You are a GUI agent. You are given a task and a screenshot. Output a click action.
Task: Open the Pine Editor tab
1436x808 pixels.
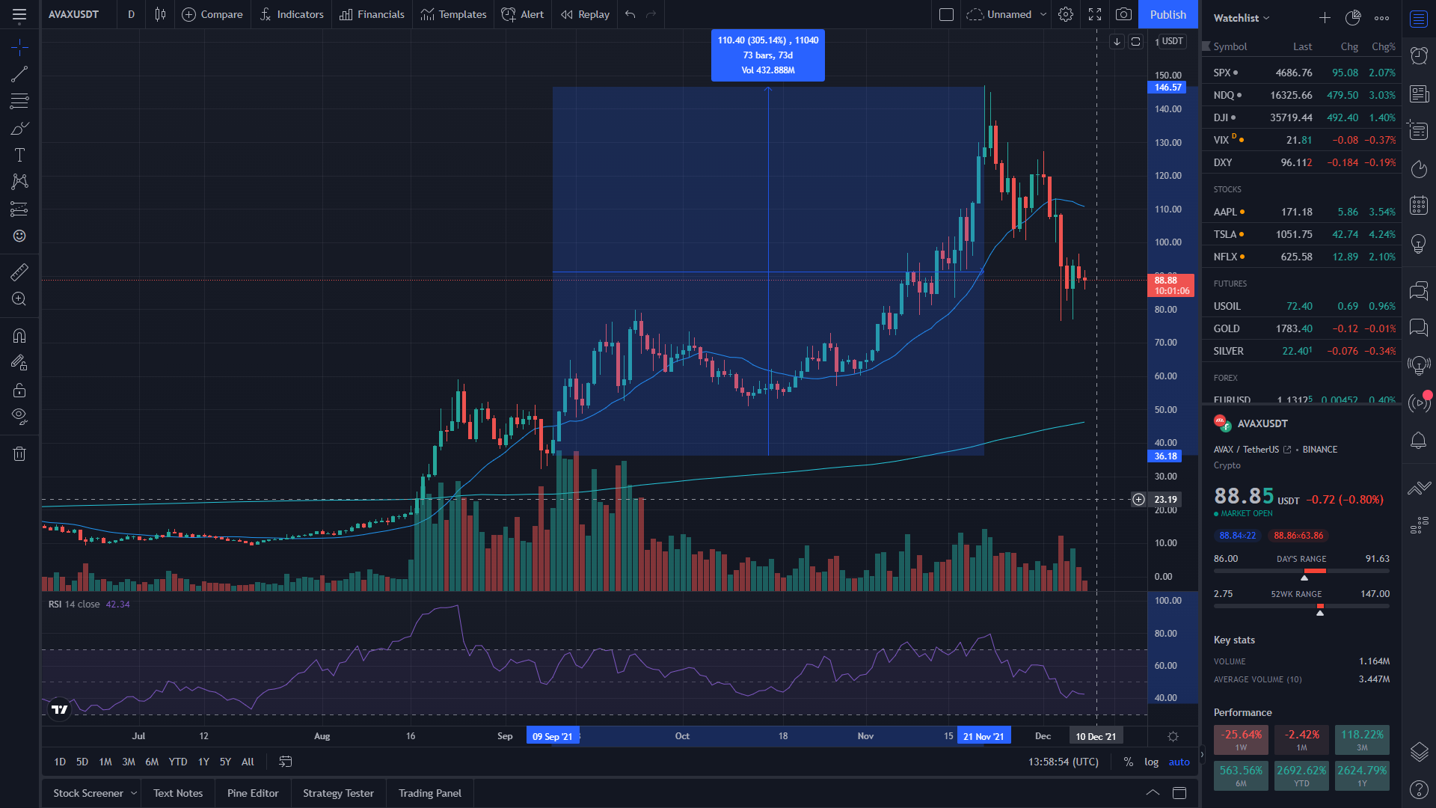point(253,793)
